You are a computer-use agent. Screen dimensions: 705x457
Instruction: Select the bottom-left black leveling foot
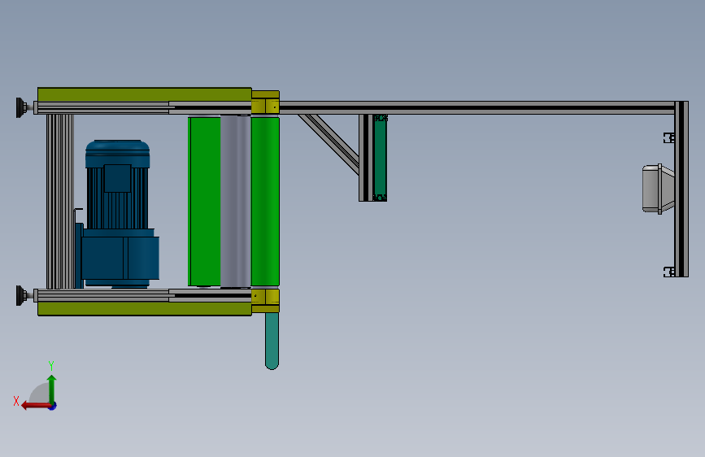pos(20,295)
